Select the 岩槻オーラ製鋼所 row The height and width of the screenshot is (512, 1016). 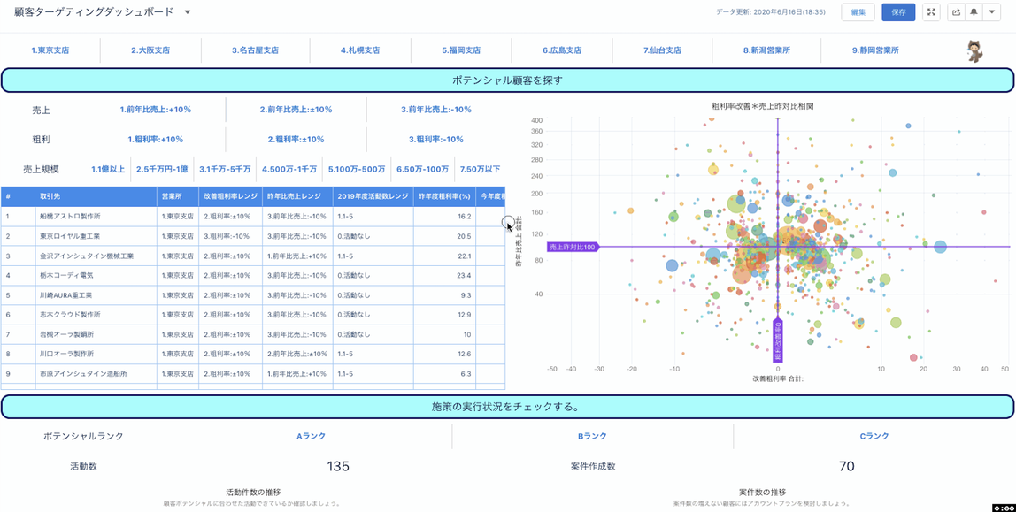(x=253, y=334)
